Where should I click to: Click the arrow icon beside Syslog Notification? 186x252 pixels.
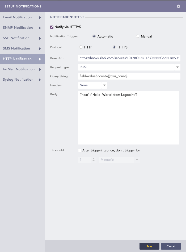tap(40, 80)
